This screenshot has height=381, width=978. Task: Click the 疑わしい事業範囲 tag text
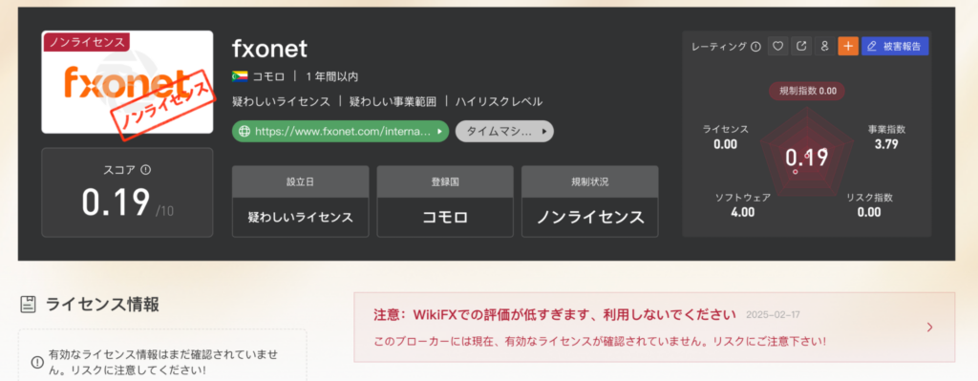point(393,101)
